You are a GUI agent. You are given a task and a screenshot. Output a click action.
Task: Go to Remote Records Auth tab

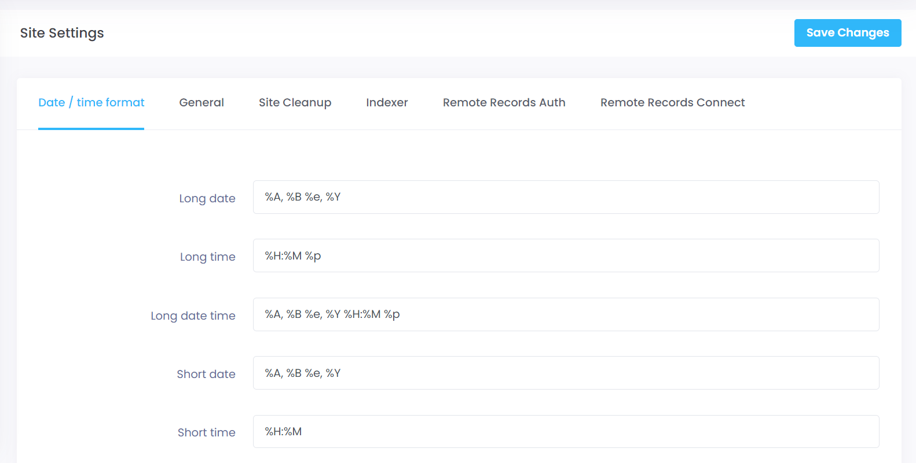tap(504, 102)
